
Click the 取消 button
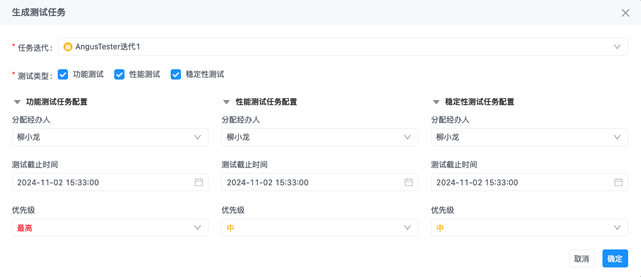pyautogui.click(x=582, y=258)
